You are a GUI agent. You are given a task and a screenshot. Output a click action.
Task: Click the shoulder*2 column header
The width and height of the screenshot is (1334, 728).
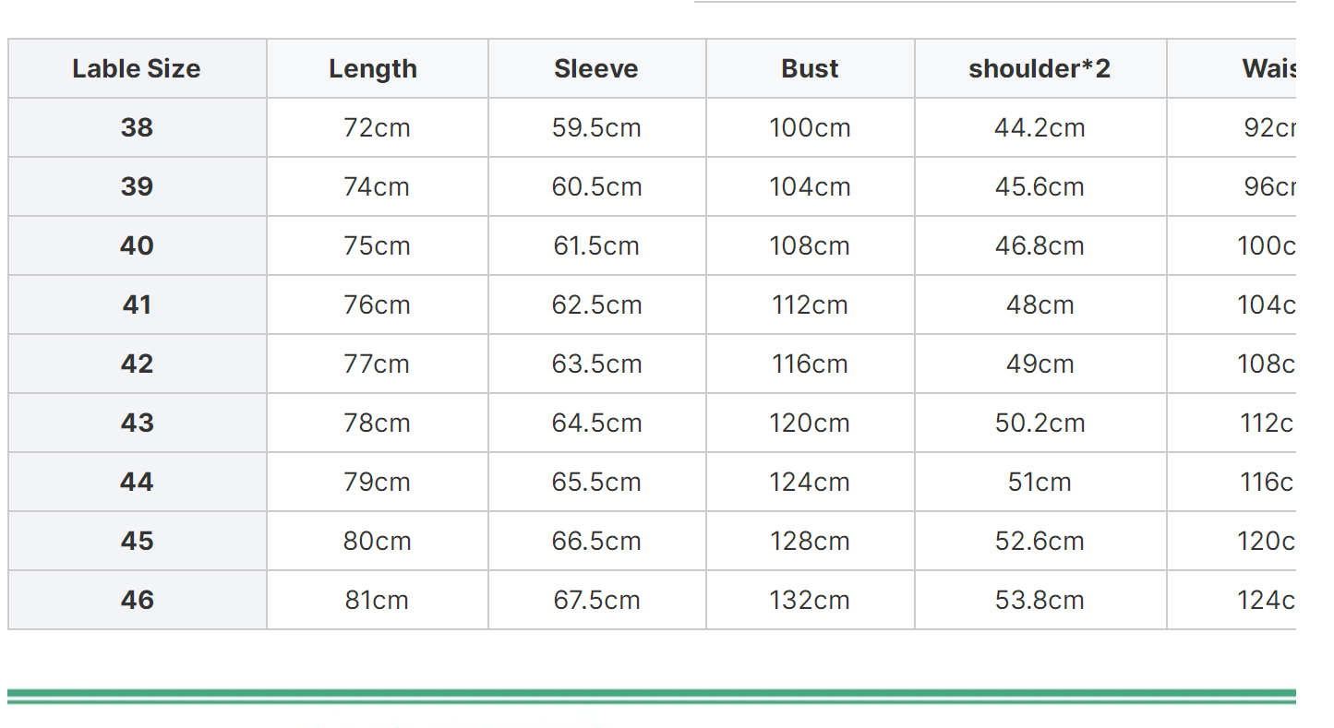(1040, 69)
